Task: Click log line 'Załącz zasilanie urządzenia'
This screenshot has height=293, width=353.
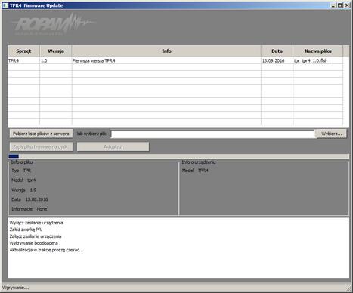Action: 36,236
